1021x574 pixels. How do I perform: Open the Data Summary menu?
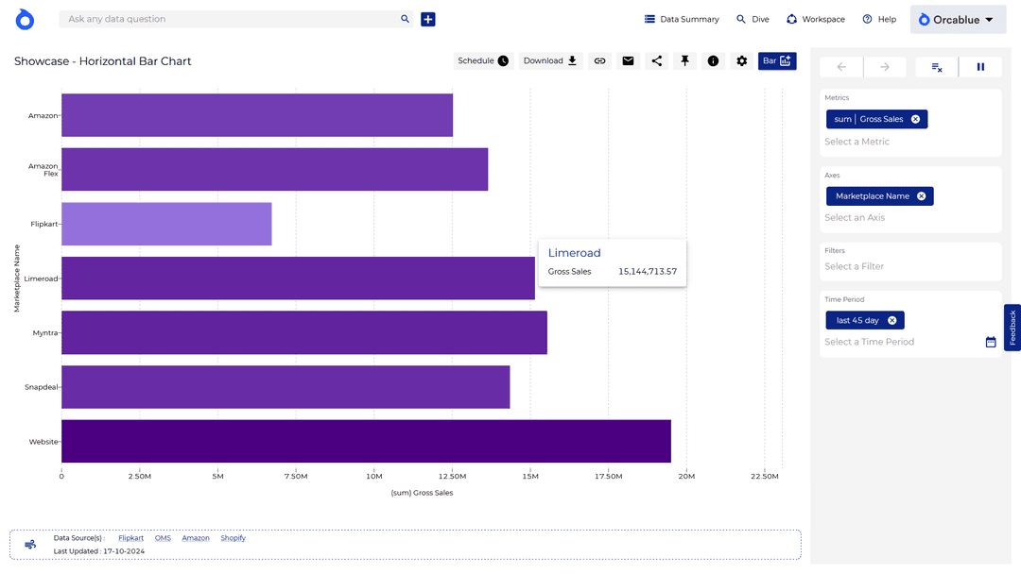[x=682, y=19]
